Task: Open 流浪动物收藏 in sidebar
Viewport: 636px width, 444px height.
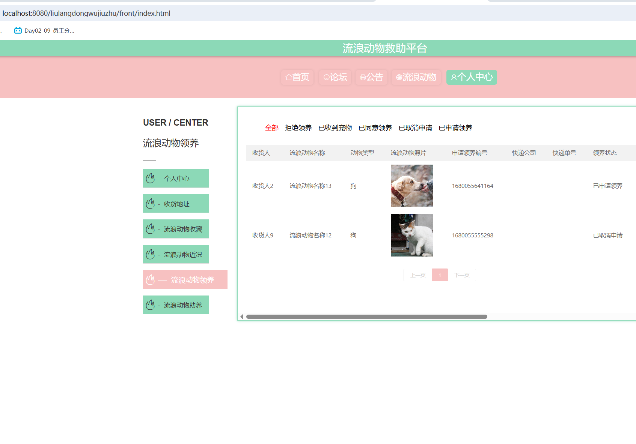Action: 176,229
